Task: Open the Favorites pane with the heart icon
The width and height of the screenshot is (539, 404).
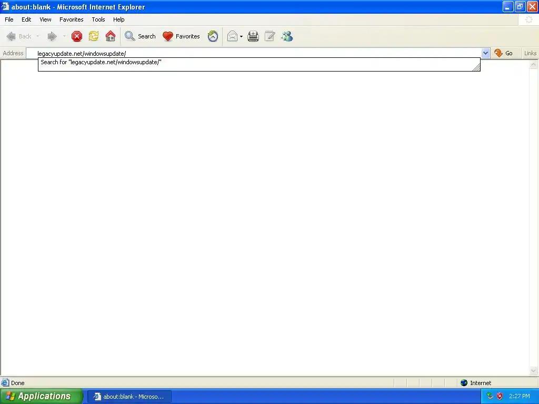Action: click(x=181, y=36)
